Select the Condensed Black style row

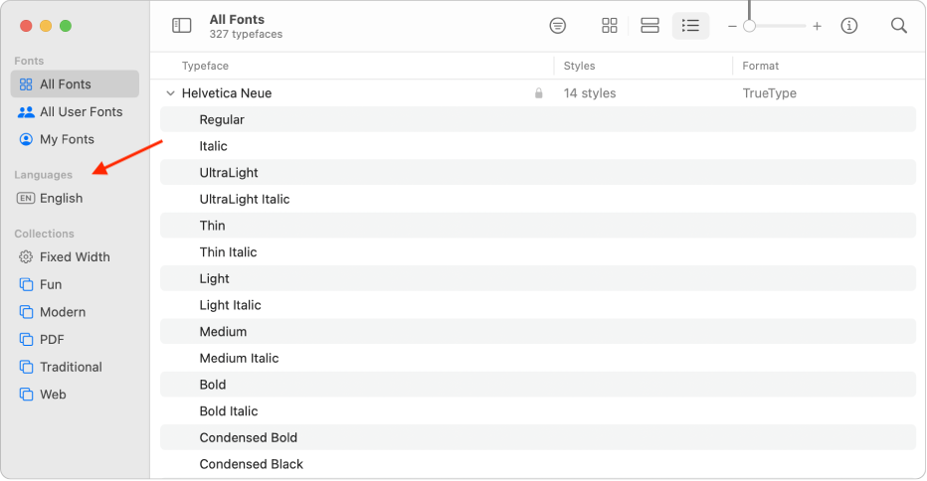point(538,464)
